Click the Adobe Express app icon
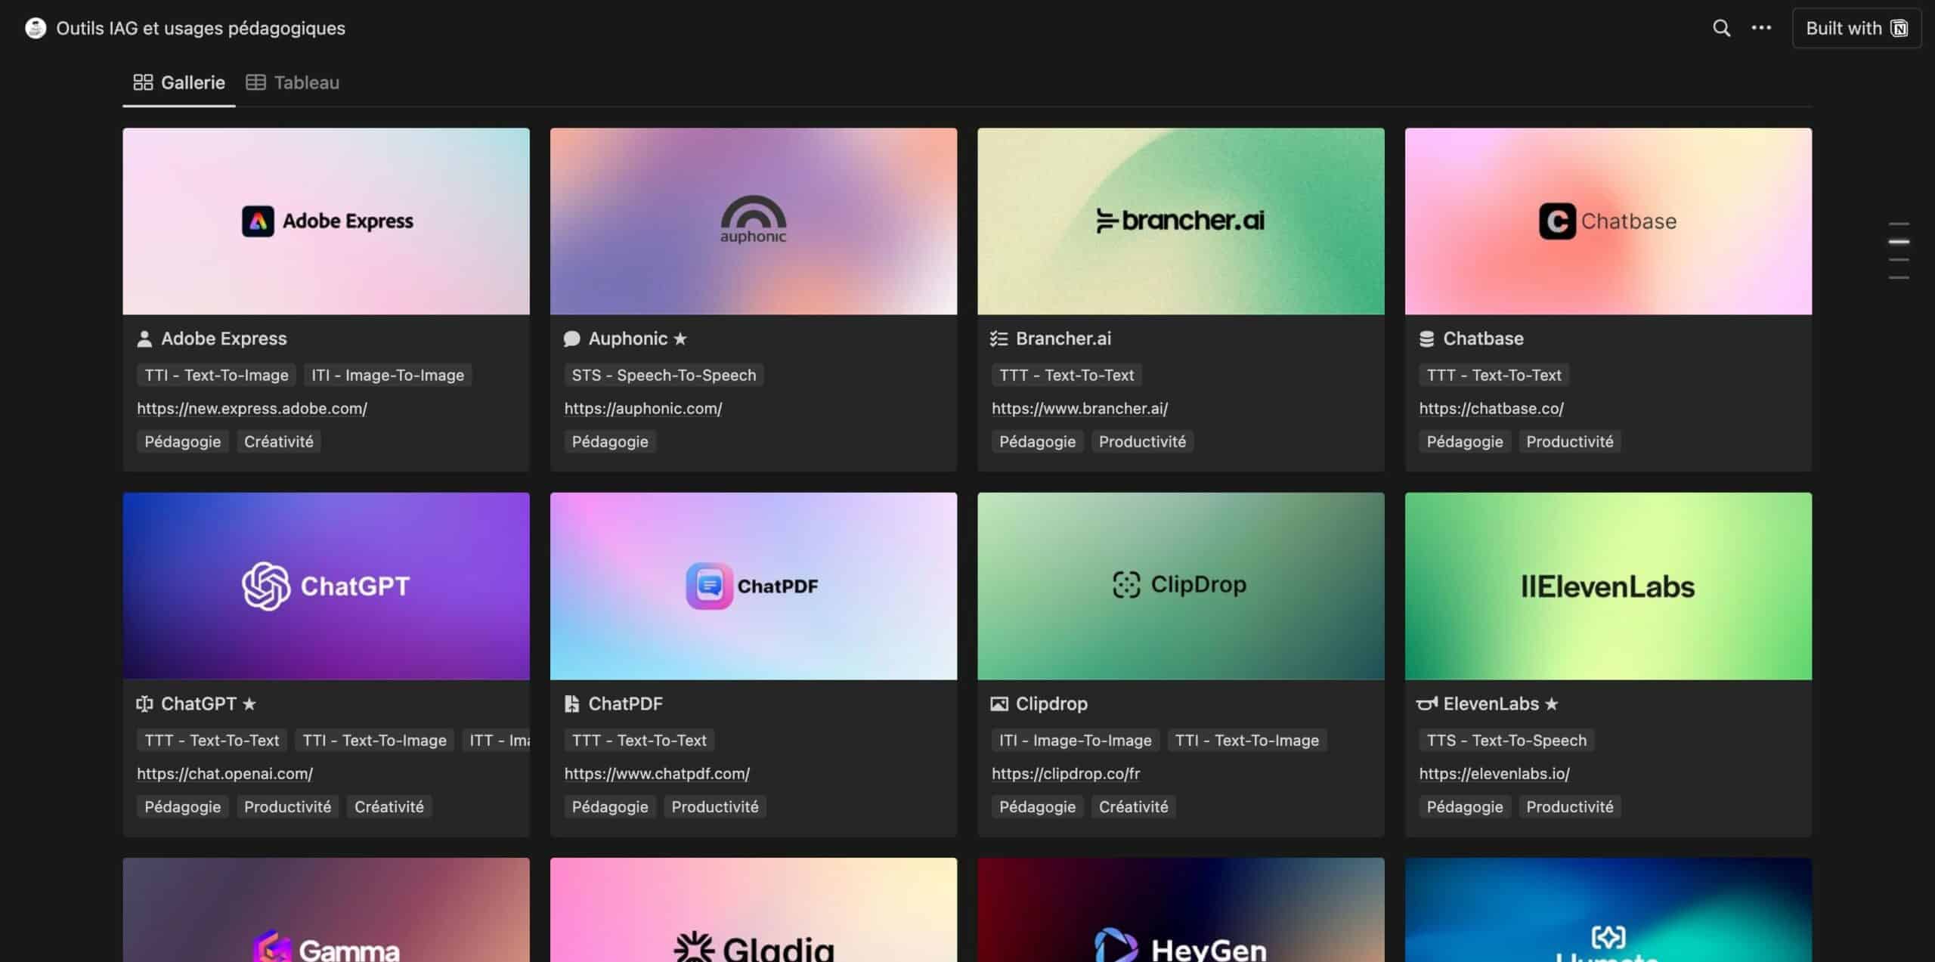Screen dimensions: 1935x962 (255, 221)
